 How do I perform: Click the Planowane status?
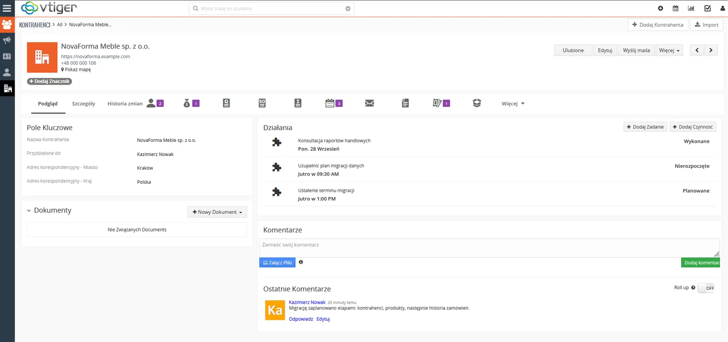click(x=696, y=191)
